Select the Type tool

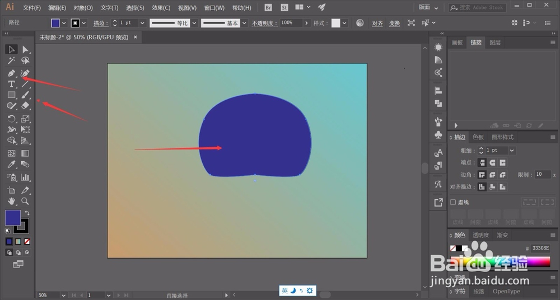click(11, 84)
